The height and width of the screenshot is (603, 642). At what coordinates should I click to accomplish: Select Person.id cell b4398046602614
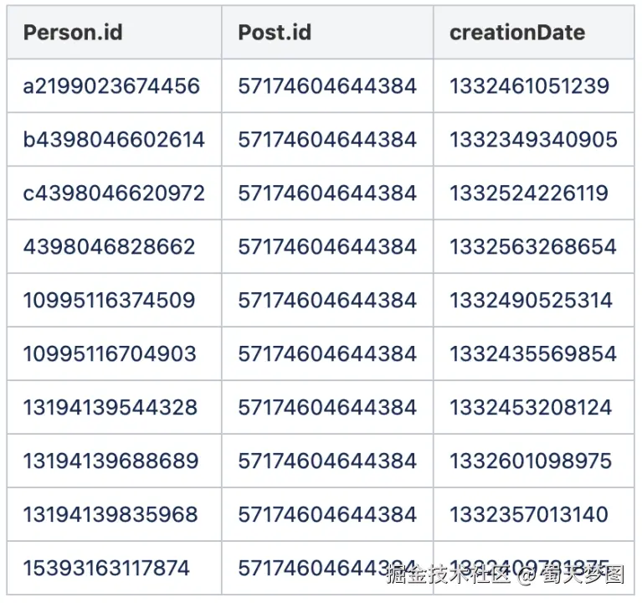pyautogui.click(x=114, y=140)
